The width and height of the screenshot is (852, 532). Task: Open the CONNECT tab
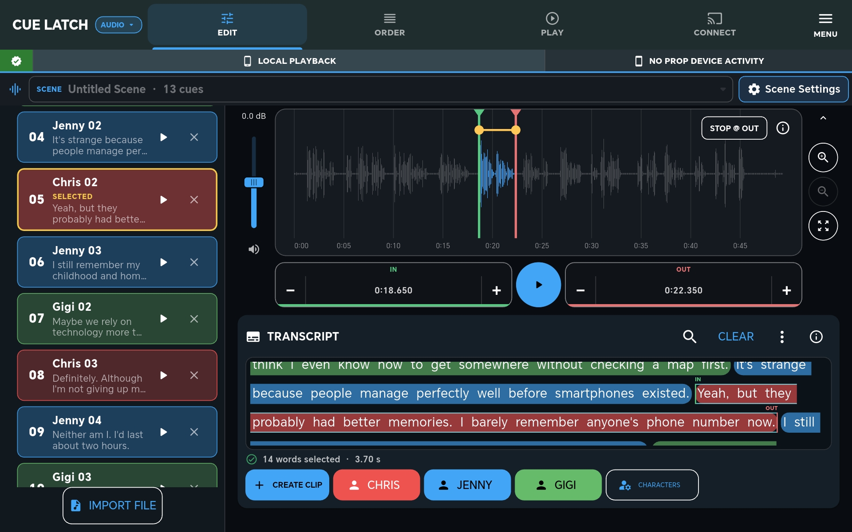(714, 25)
